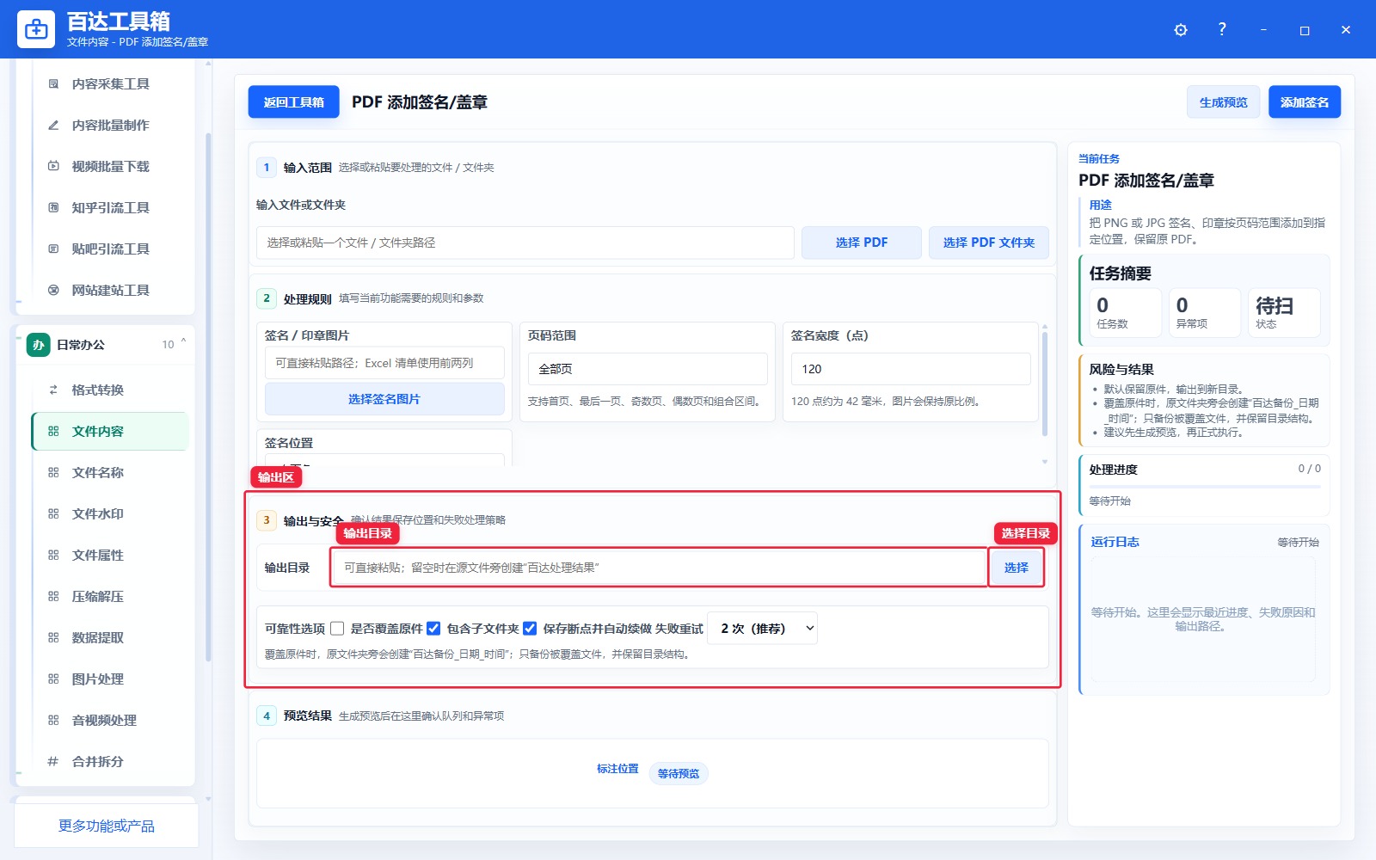Click the 处理进度 progress bar
Viewport: 1376px width, 860px height.
point(1205,487)
